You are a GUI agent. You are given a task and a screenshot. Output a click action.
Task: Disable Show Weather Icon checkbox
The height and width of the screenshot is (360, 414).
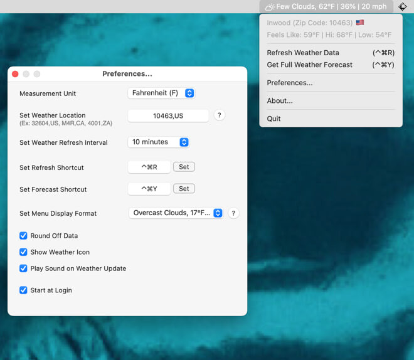coord(23,252)
